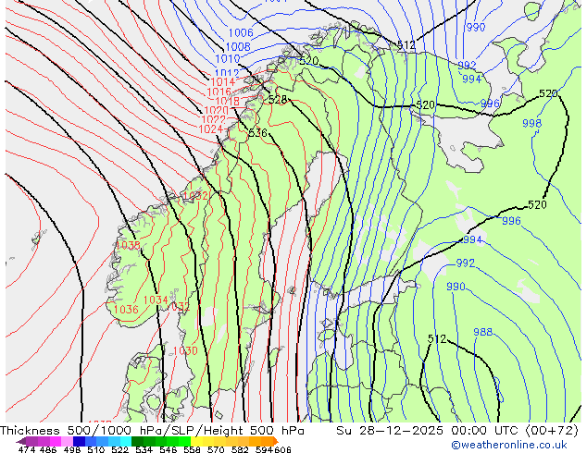The image size is (587, 453).
Task: Click the blue 1012 isobar label
Action: tap(227, 73)
